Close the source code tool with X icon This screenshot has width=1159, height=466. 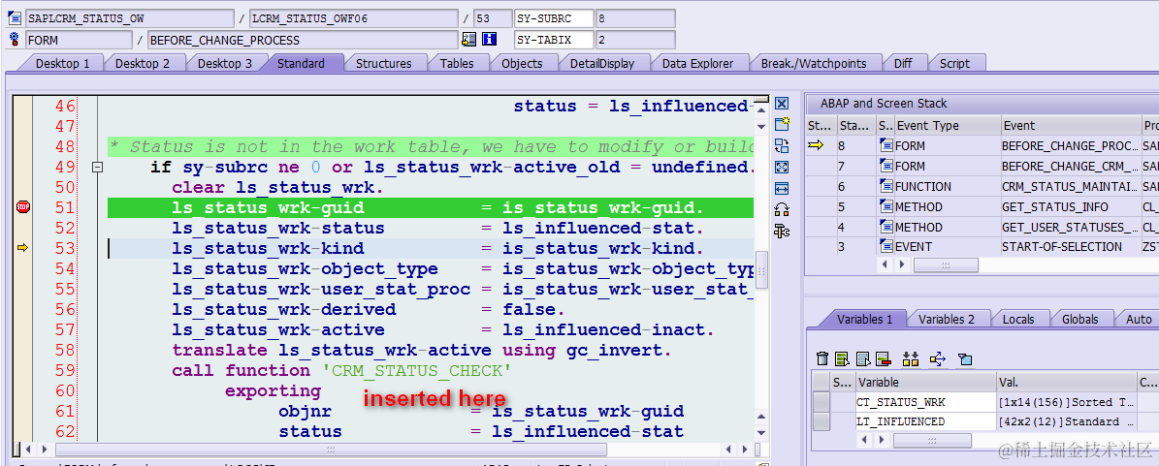[782, 104]
